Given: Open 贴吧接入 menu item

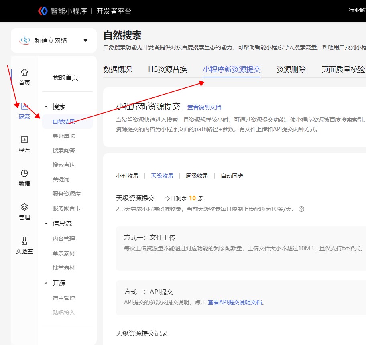Looking at the screenshot, I should pos(64,313).
